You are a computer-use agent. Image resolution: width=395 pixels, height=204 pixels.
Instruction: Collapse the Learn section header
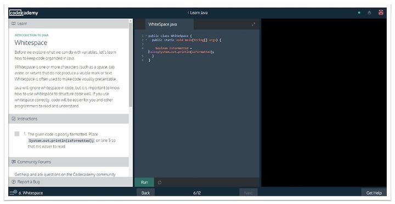tap(69, 24)
